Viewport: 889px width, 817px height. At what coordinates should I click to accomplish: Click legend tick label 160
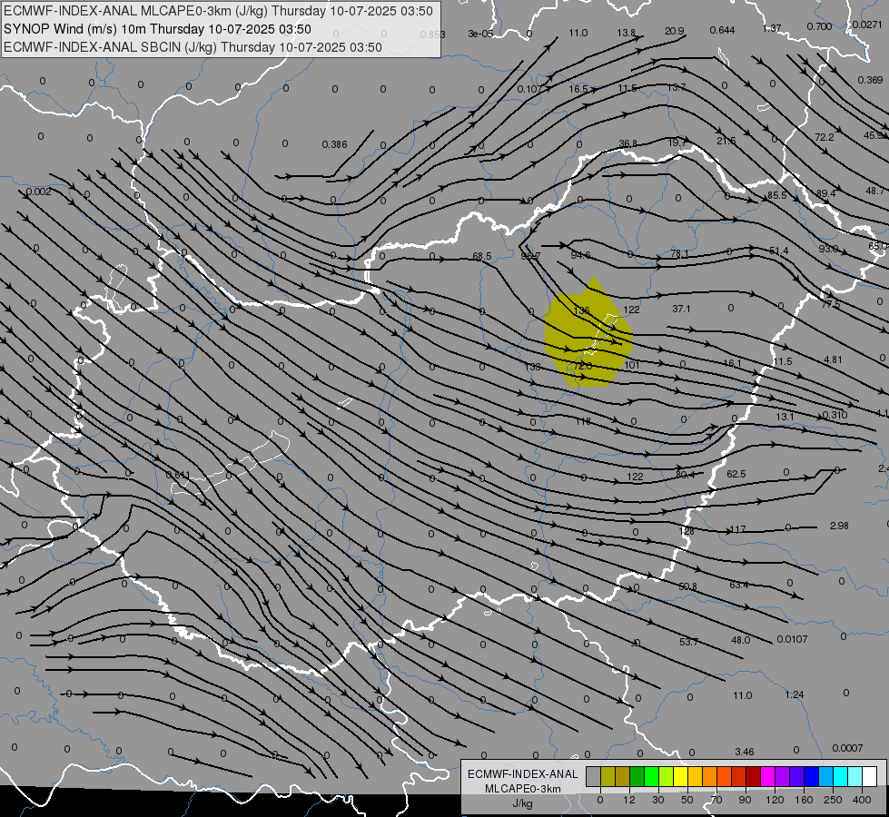coord(804,800)
